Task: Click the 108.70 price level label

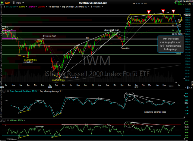Action: tap(178, 53)
